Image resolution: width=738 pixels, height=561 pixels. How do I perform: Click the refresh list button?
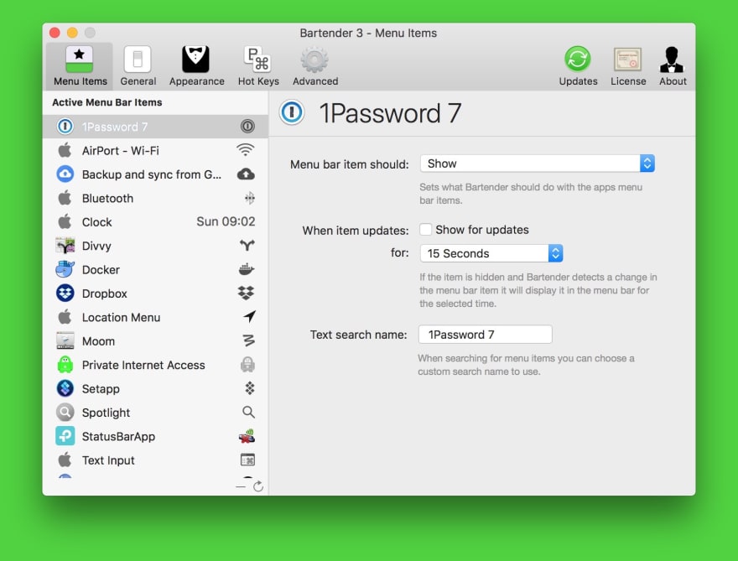point(258,486)
